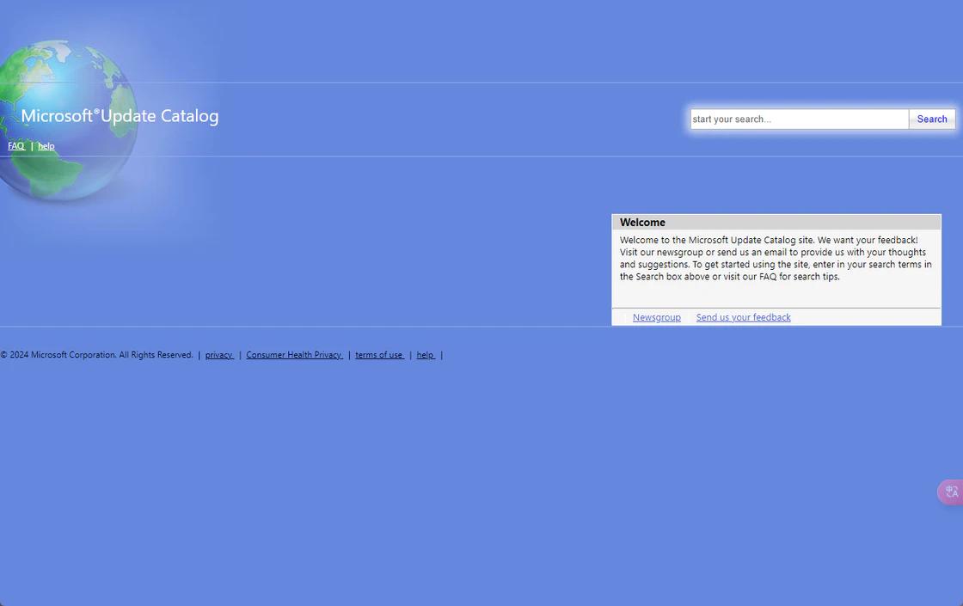The width and height of the screenshot is (963, 606).
Task: Click the highlighted search bar area
Action: click(x=821, y=119)
